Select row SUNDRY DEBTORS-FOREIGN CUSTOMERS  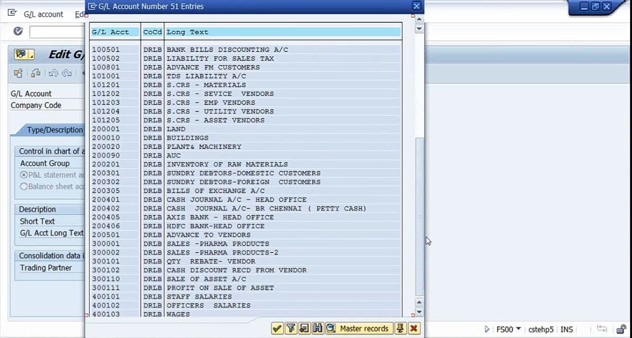[246, 182]
